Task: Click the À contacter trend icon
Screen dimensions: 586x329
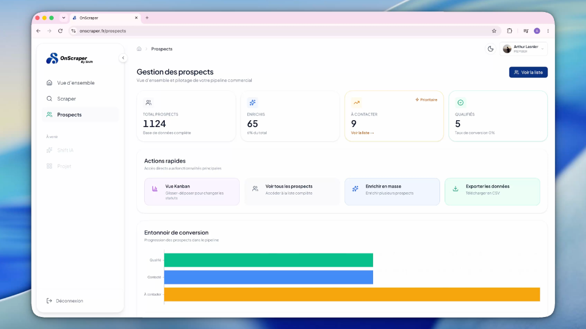Action: click(357, 102)
